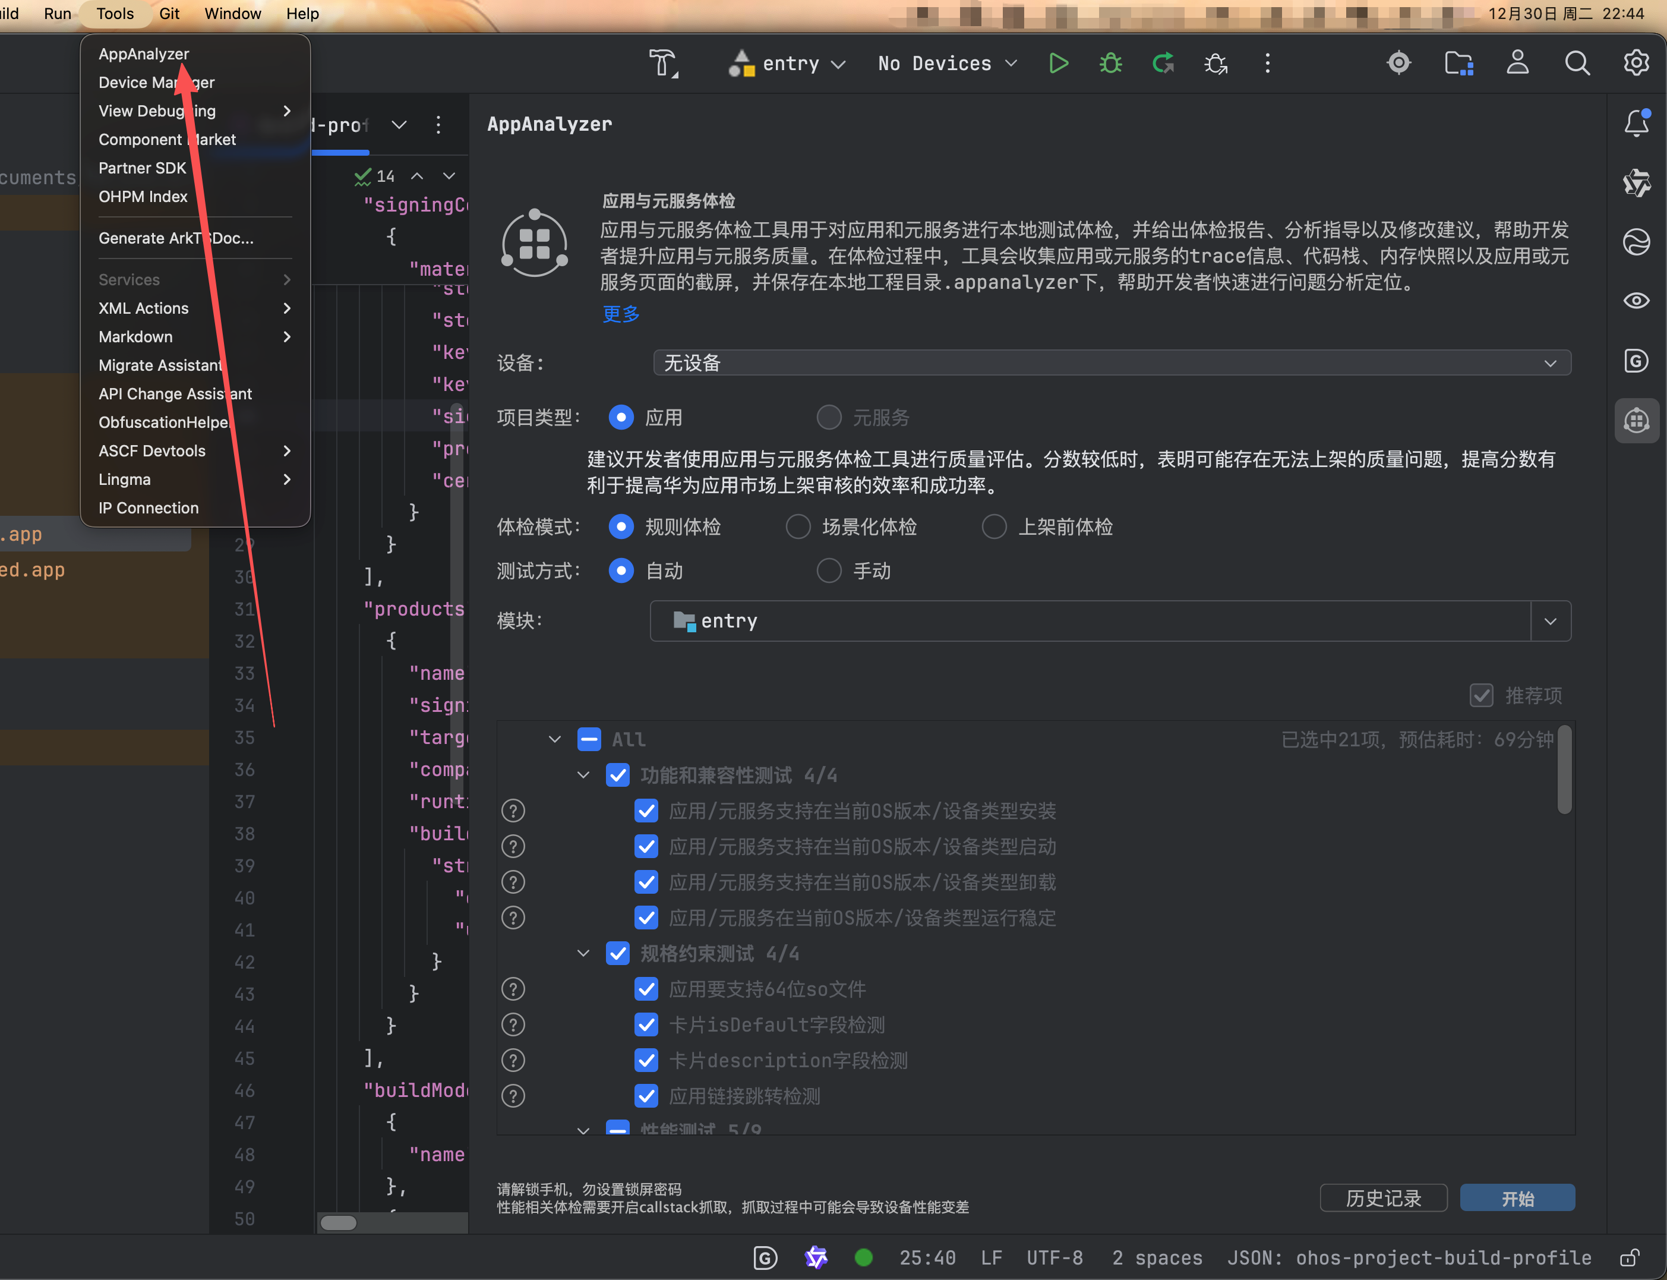The width and height of the screenshot is (1667, 1280).
Task: Click the green status dot indicator
Action: pyautogui.click(x=864, y=1257)
